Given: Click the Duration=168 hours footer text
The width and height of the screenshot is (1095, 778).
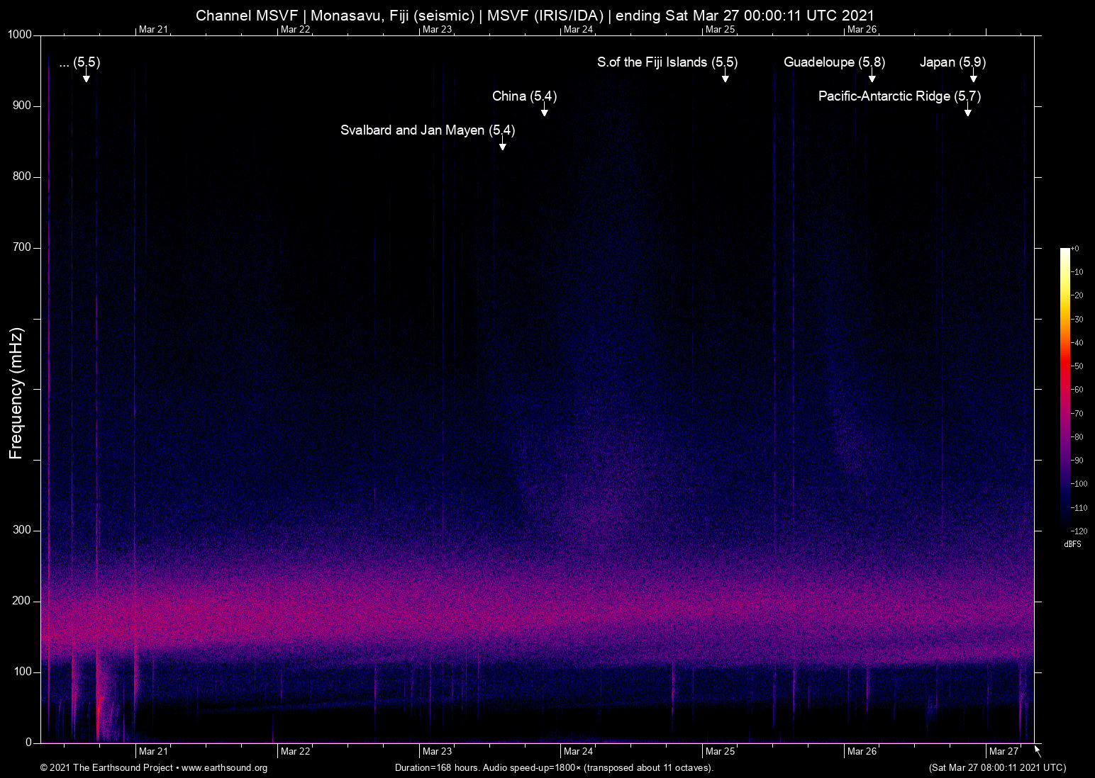Looking at the screenshot, I should click(x=554, y=768).
